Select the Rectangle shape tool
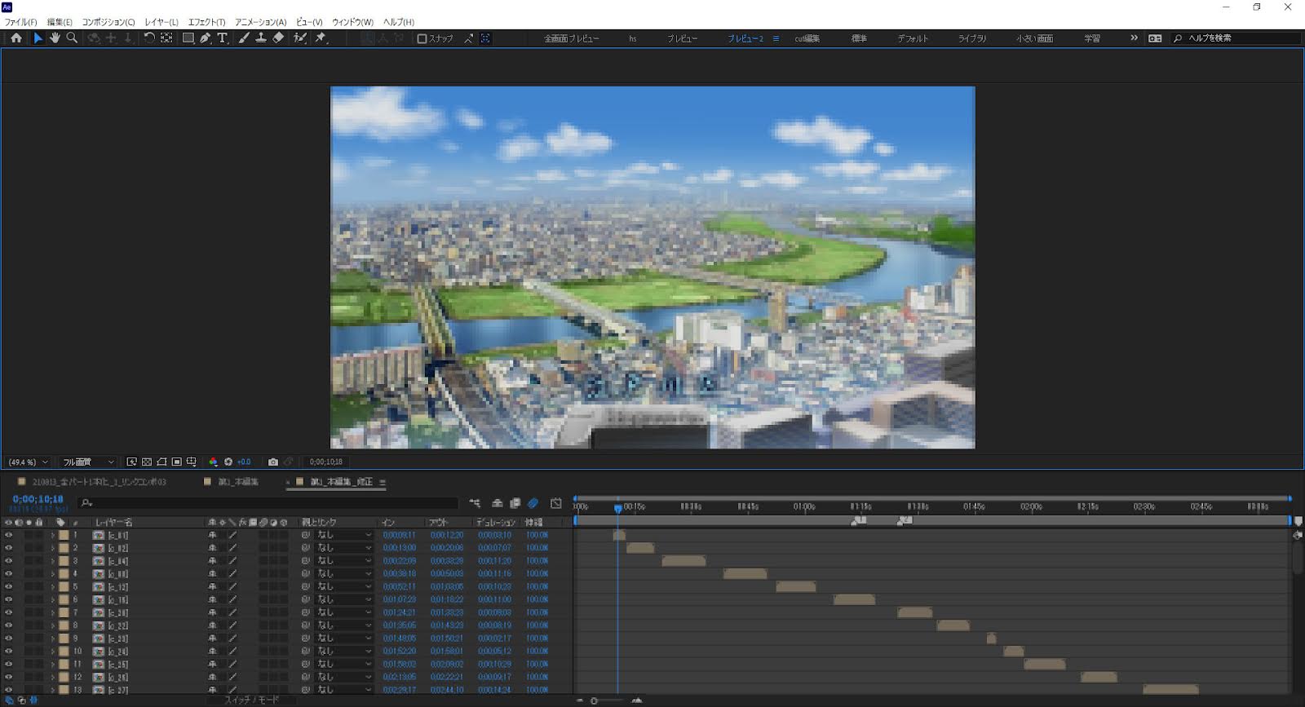The width and height of the screenshot is (1305, 707). coord(188,38)
